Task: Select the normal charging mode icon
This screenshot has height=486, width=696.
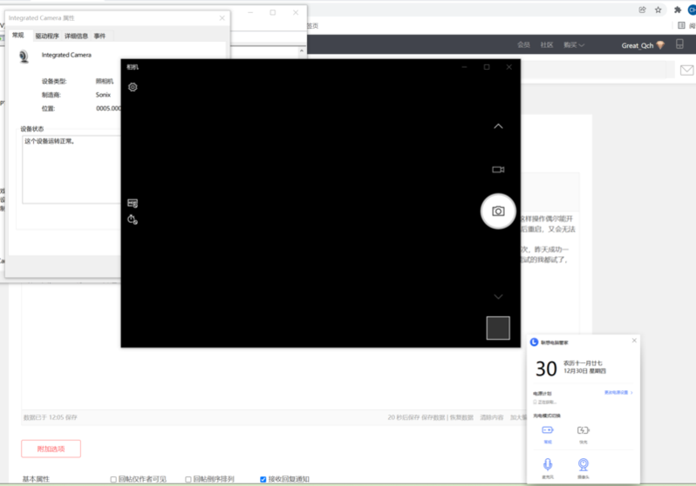Action: (x=548, y=429)
